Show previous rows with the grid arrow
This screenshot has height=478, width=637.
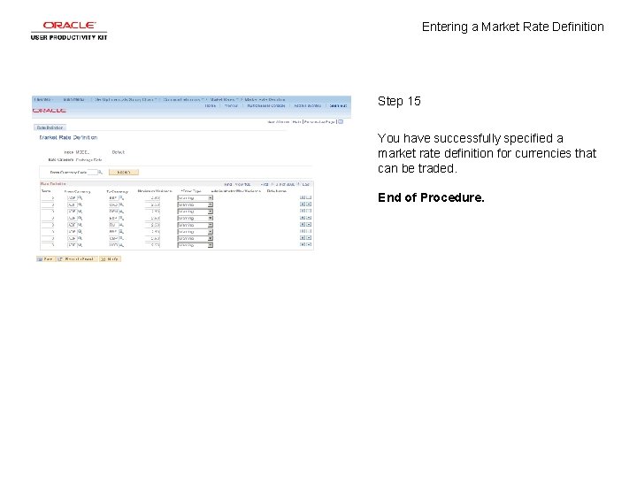[272, 184]
